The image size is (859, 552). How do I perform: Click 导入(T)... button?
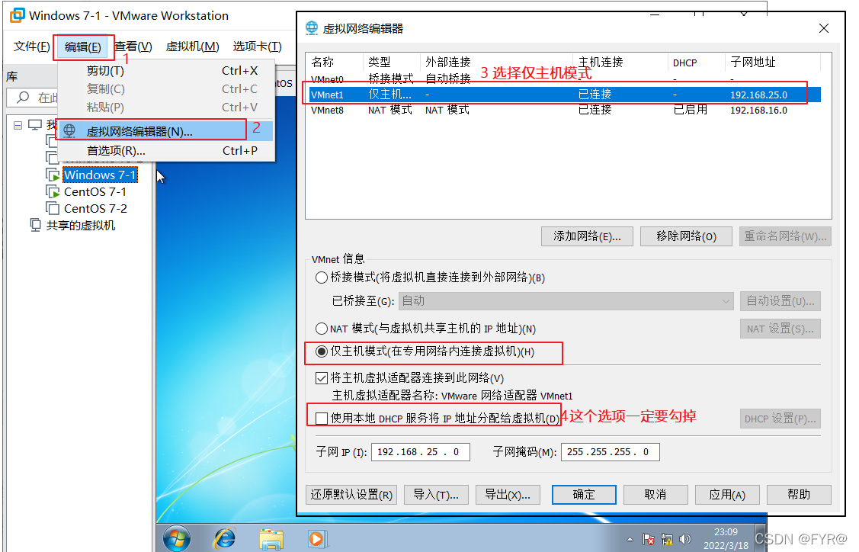coord(435,495)
